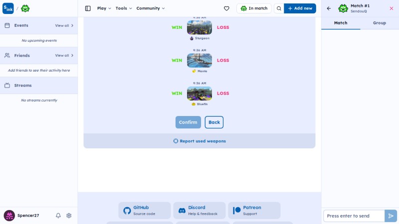Click the Patreon logo icon
399x224 pixels.
236,211
